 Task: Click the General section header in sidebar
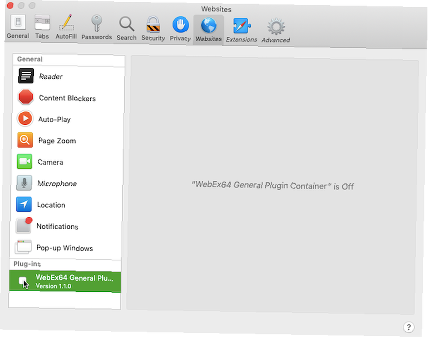(30, 59)
